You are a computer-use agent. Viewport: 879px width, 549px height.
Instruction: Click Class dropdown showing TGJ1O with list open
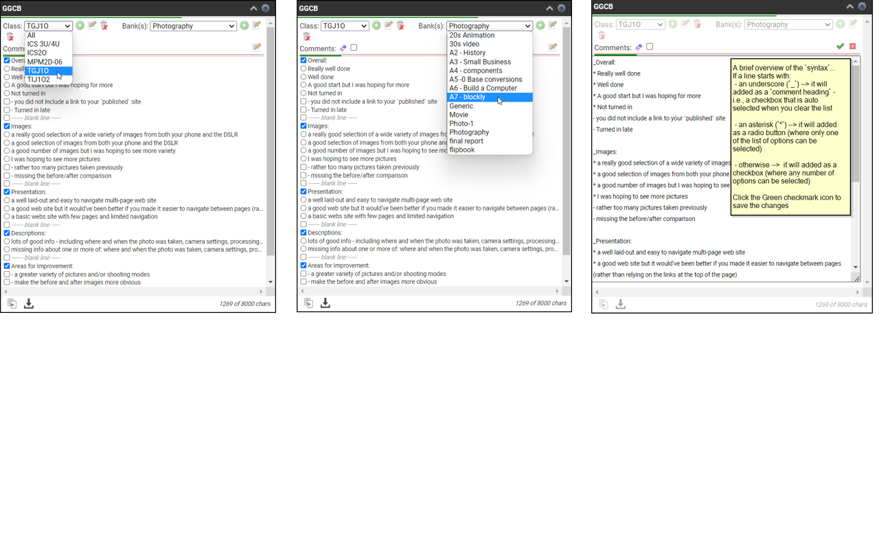coord(48,26)
